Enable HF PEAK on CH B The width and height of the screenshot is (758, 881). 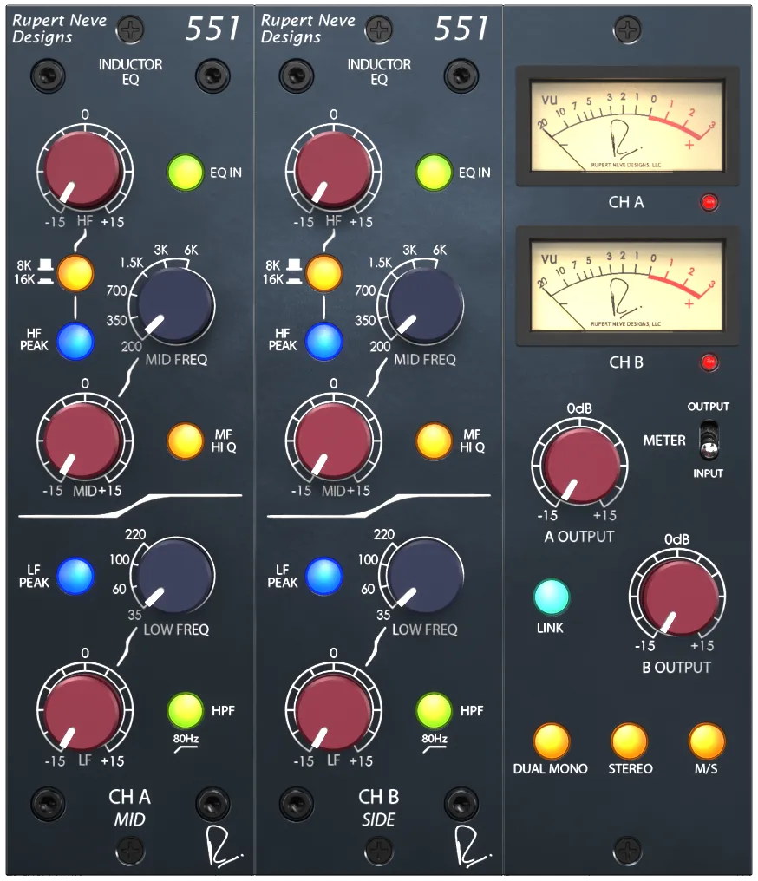(323, 341)
